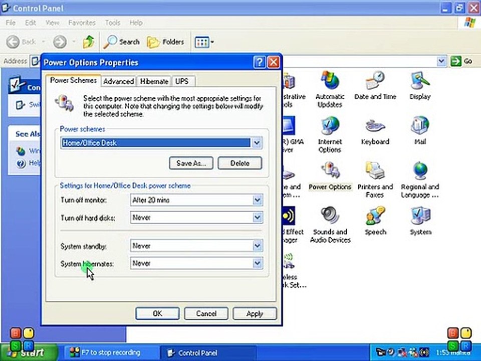Open the Keyboard icon
The height and width of the screenshot is (361, 481).
coord(375,131)
